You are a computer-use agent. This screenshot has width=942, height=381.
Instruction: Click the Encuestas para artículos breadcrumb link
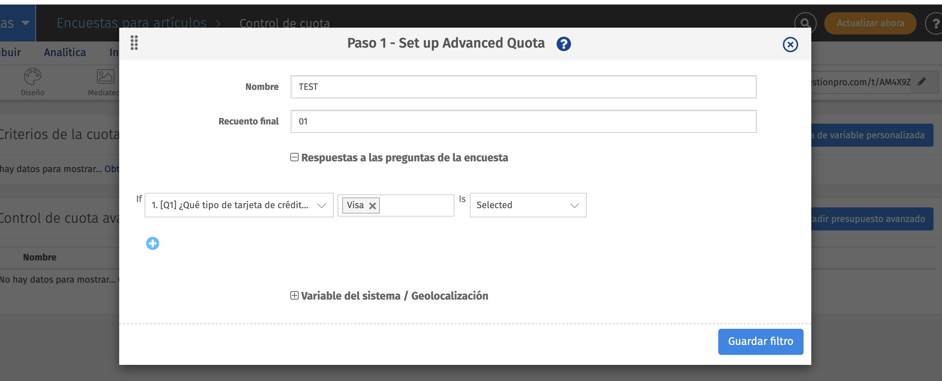tap(131, 23)
